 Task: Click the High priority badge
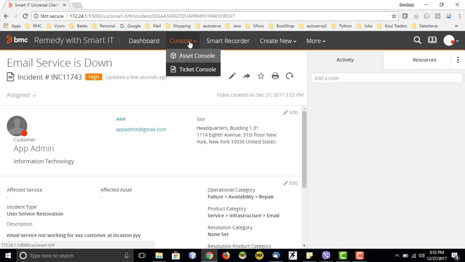(94, 77)
